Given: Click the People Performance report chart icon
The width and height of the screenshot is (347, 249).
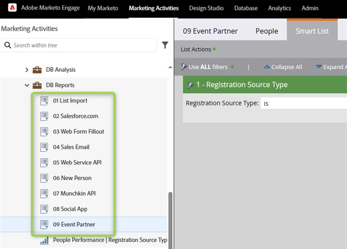Looking at the screenshot, I should click(x=44, y=240).
